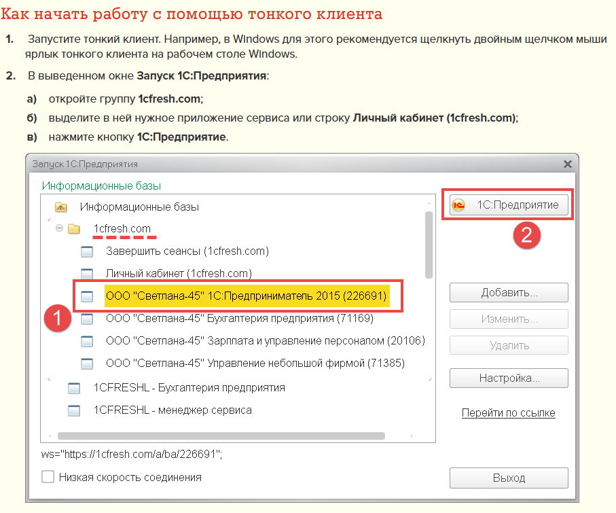Click icon beside 1CFRESHL - Бухгалтерия предприятия
The width and height of the screenshot is (616, 513).
[x=74, y=389]
